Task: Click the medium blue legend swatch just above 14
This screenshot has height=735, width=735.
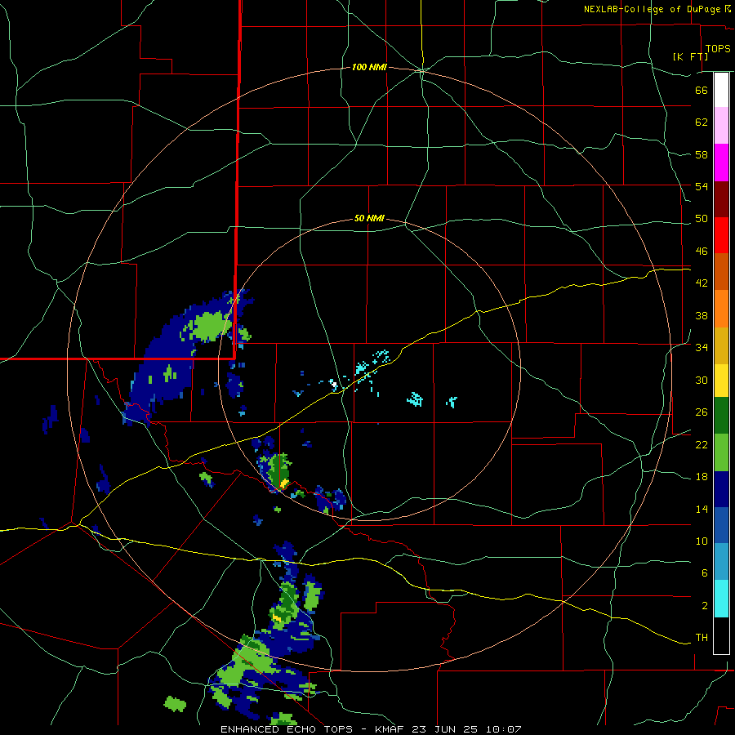Action: click(x=721, y=525)
